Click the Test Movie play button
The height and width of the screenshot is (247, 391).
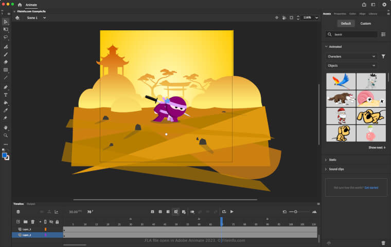click(x=384, y=4)
